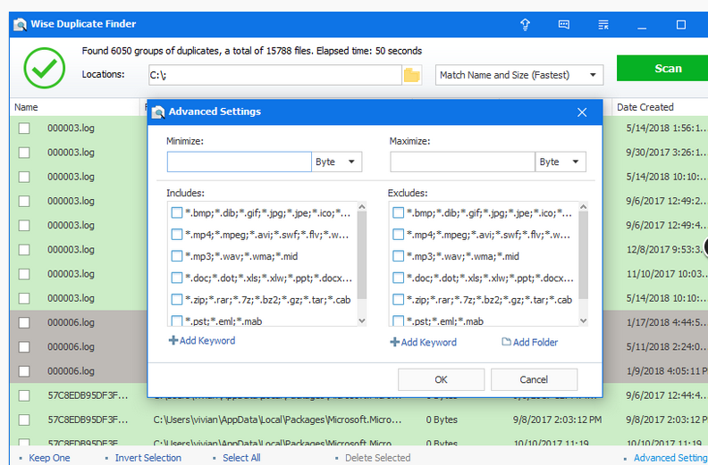Open the menu list icon in title bar
The height and width of the screenshot is (465, 708).
(x=603, y=24)
